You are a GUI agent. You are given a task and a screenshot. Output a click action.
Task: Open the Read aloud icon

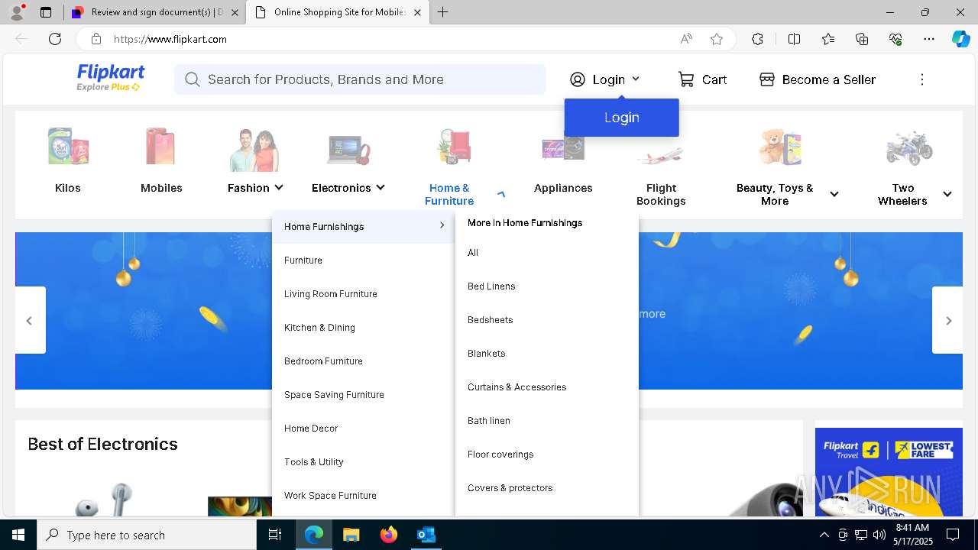point(686,39)
